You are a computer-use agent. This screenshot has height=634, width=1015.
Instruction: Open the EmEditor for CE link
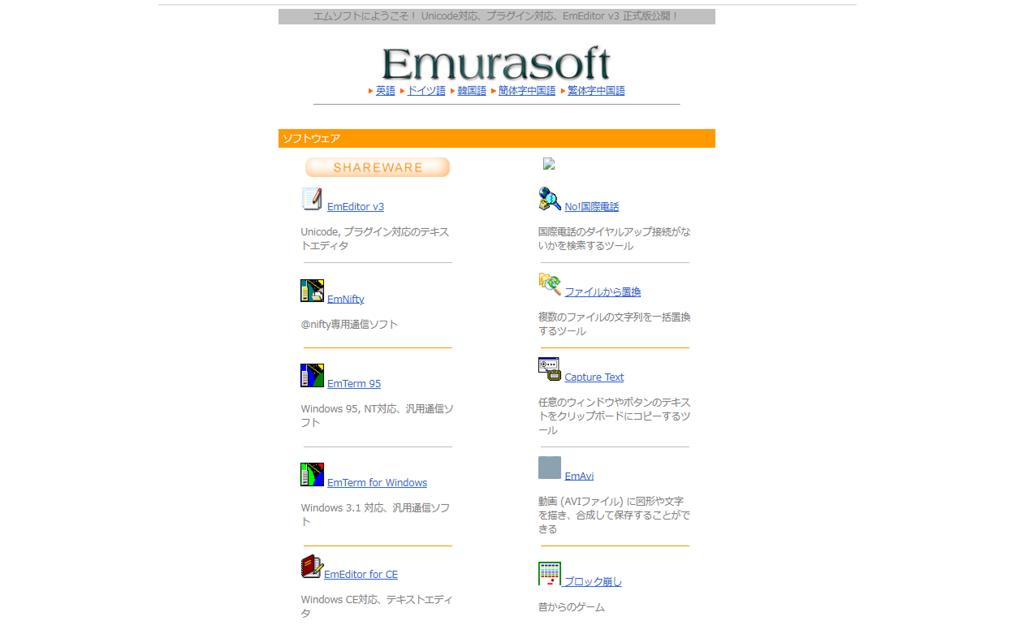tap(361, 575)
